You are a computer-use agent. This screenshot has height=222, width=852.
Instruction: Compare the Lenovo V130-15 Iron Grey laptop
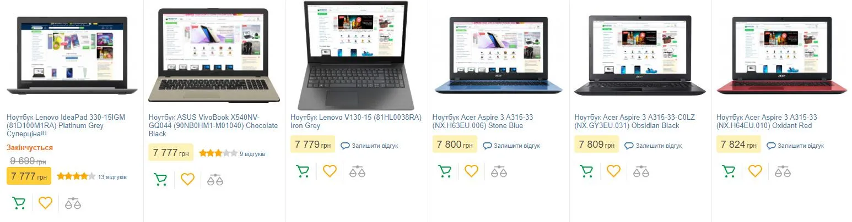(357, 171)
